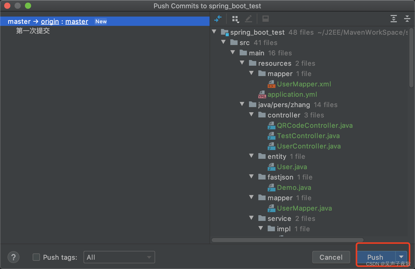
Task: Select UserMapper.java in the tree
Action: (x=305, y=208)
